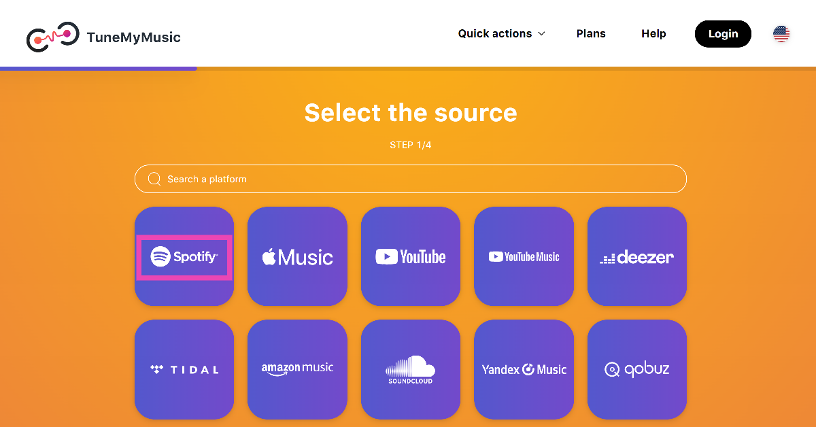Screen dimensions: 816x427
Task: Expand Quick actions via chevron arrow
Action: coord(542,34)
